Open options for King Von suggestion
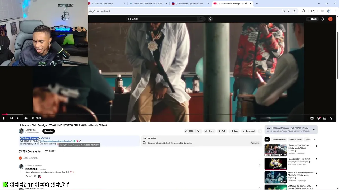 coord(316,173)
